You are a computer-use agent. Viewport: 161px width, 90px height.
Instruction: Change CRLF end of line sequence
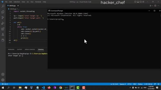point(135,84)
